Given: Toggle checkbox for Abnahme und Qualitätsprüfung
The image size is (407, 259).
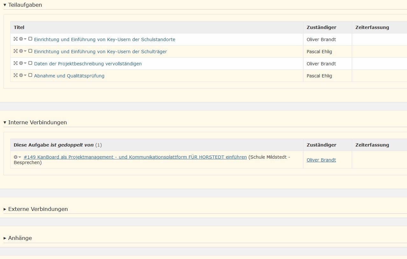Looking at the screenshot, I should (x=30, y=75).
